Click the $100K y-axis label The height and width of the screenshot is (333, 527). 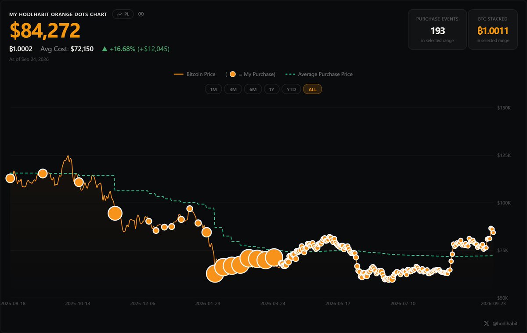tap(503, 203)
